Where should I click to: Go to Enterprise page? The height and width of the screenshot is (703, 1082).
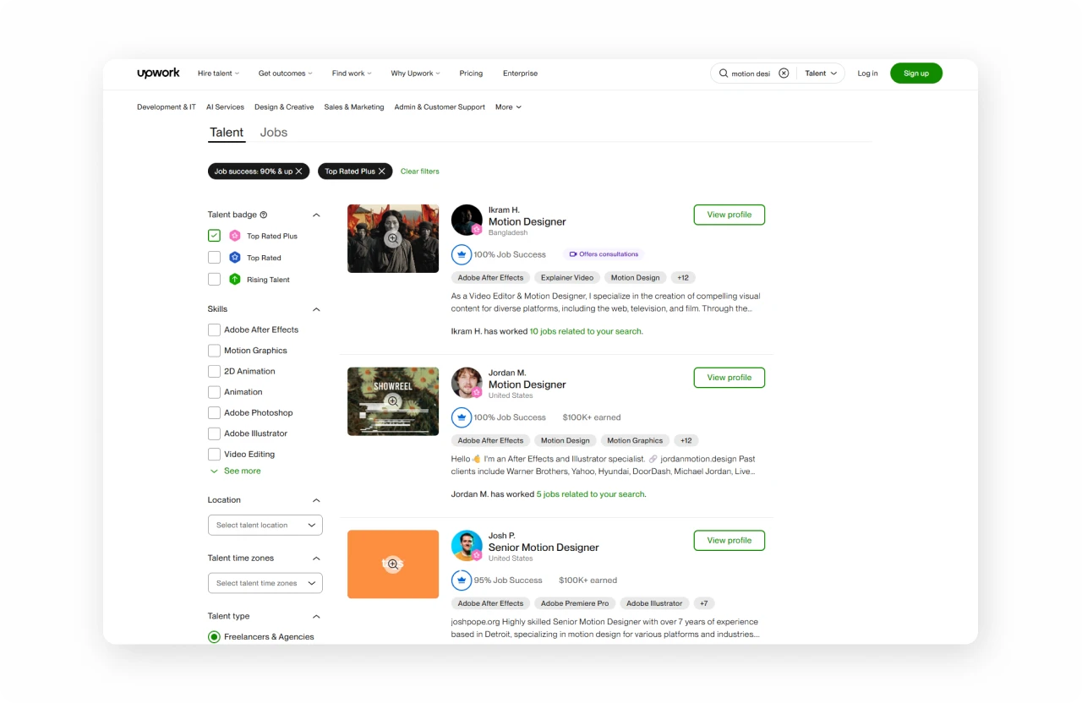click(520, 74)
